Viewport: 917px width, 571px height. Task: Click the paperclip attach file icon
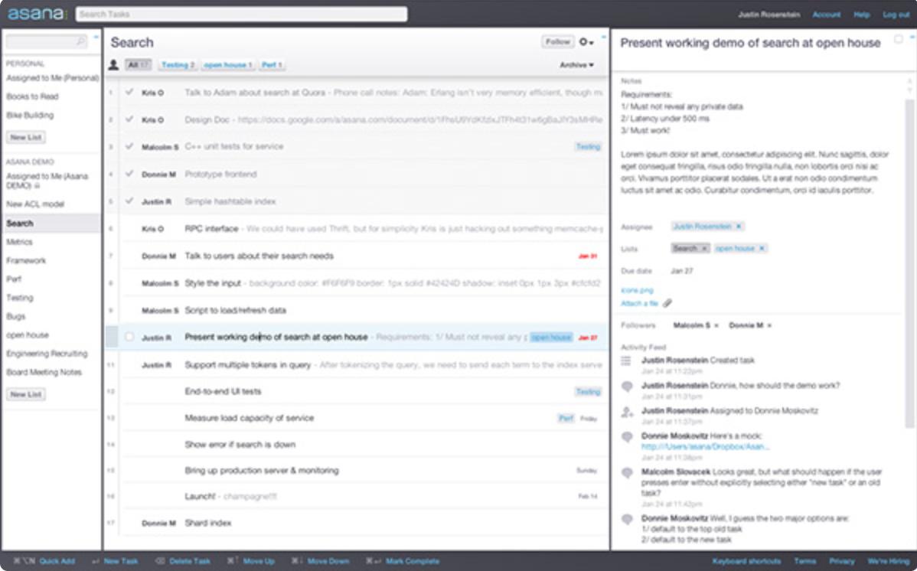pyautogui.click(x=667, y=303)
